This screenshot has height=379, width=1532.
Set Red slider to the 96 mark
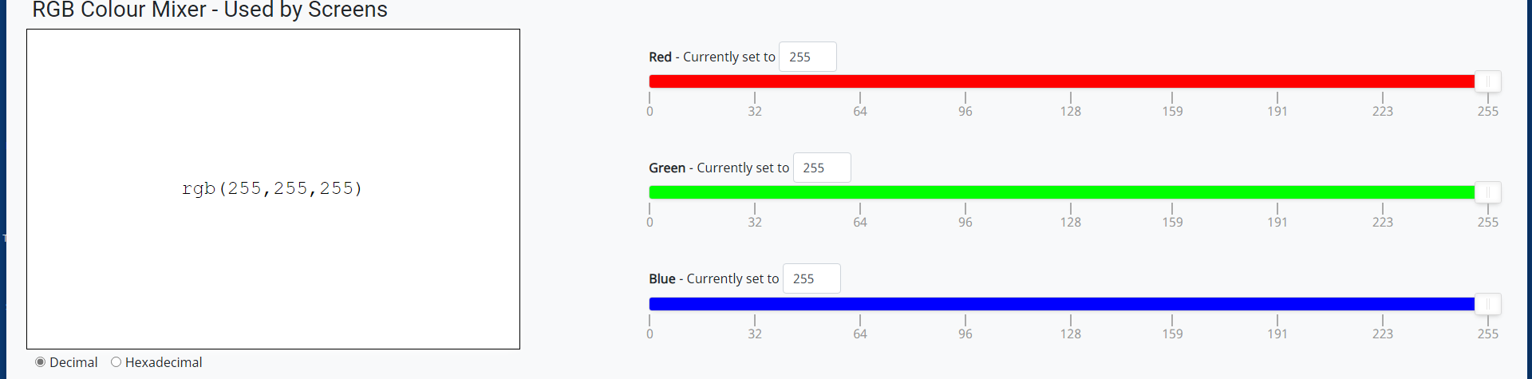pos(965,81)
